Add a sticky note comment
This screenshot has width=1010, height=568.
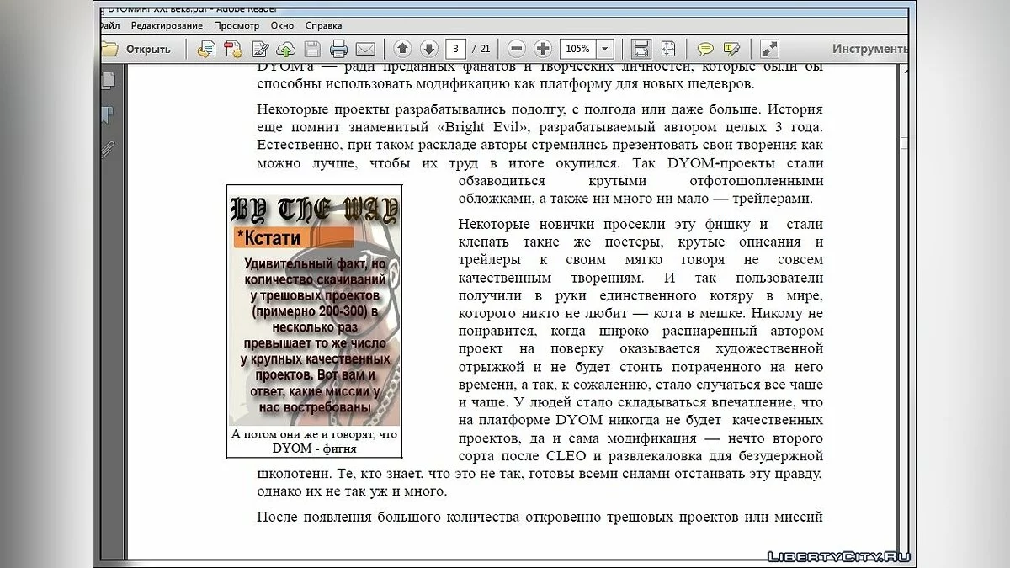(705, 49)
